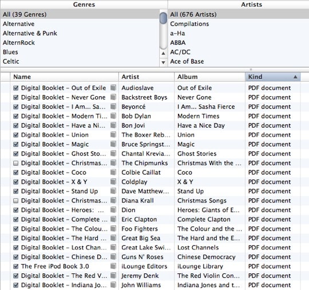The width and height of the screenshot is (309, 290).
Task: Select the Chinese Democracy album cell
Action: (209, 257)
